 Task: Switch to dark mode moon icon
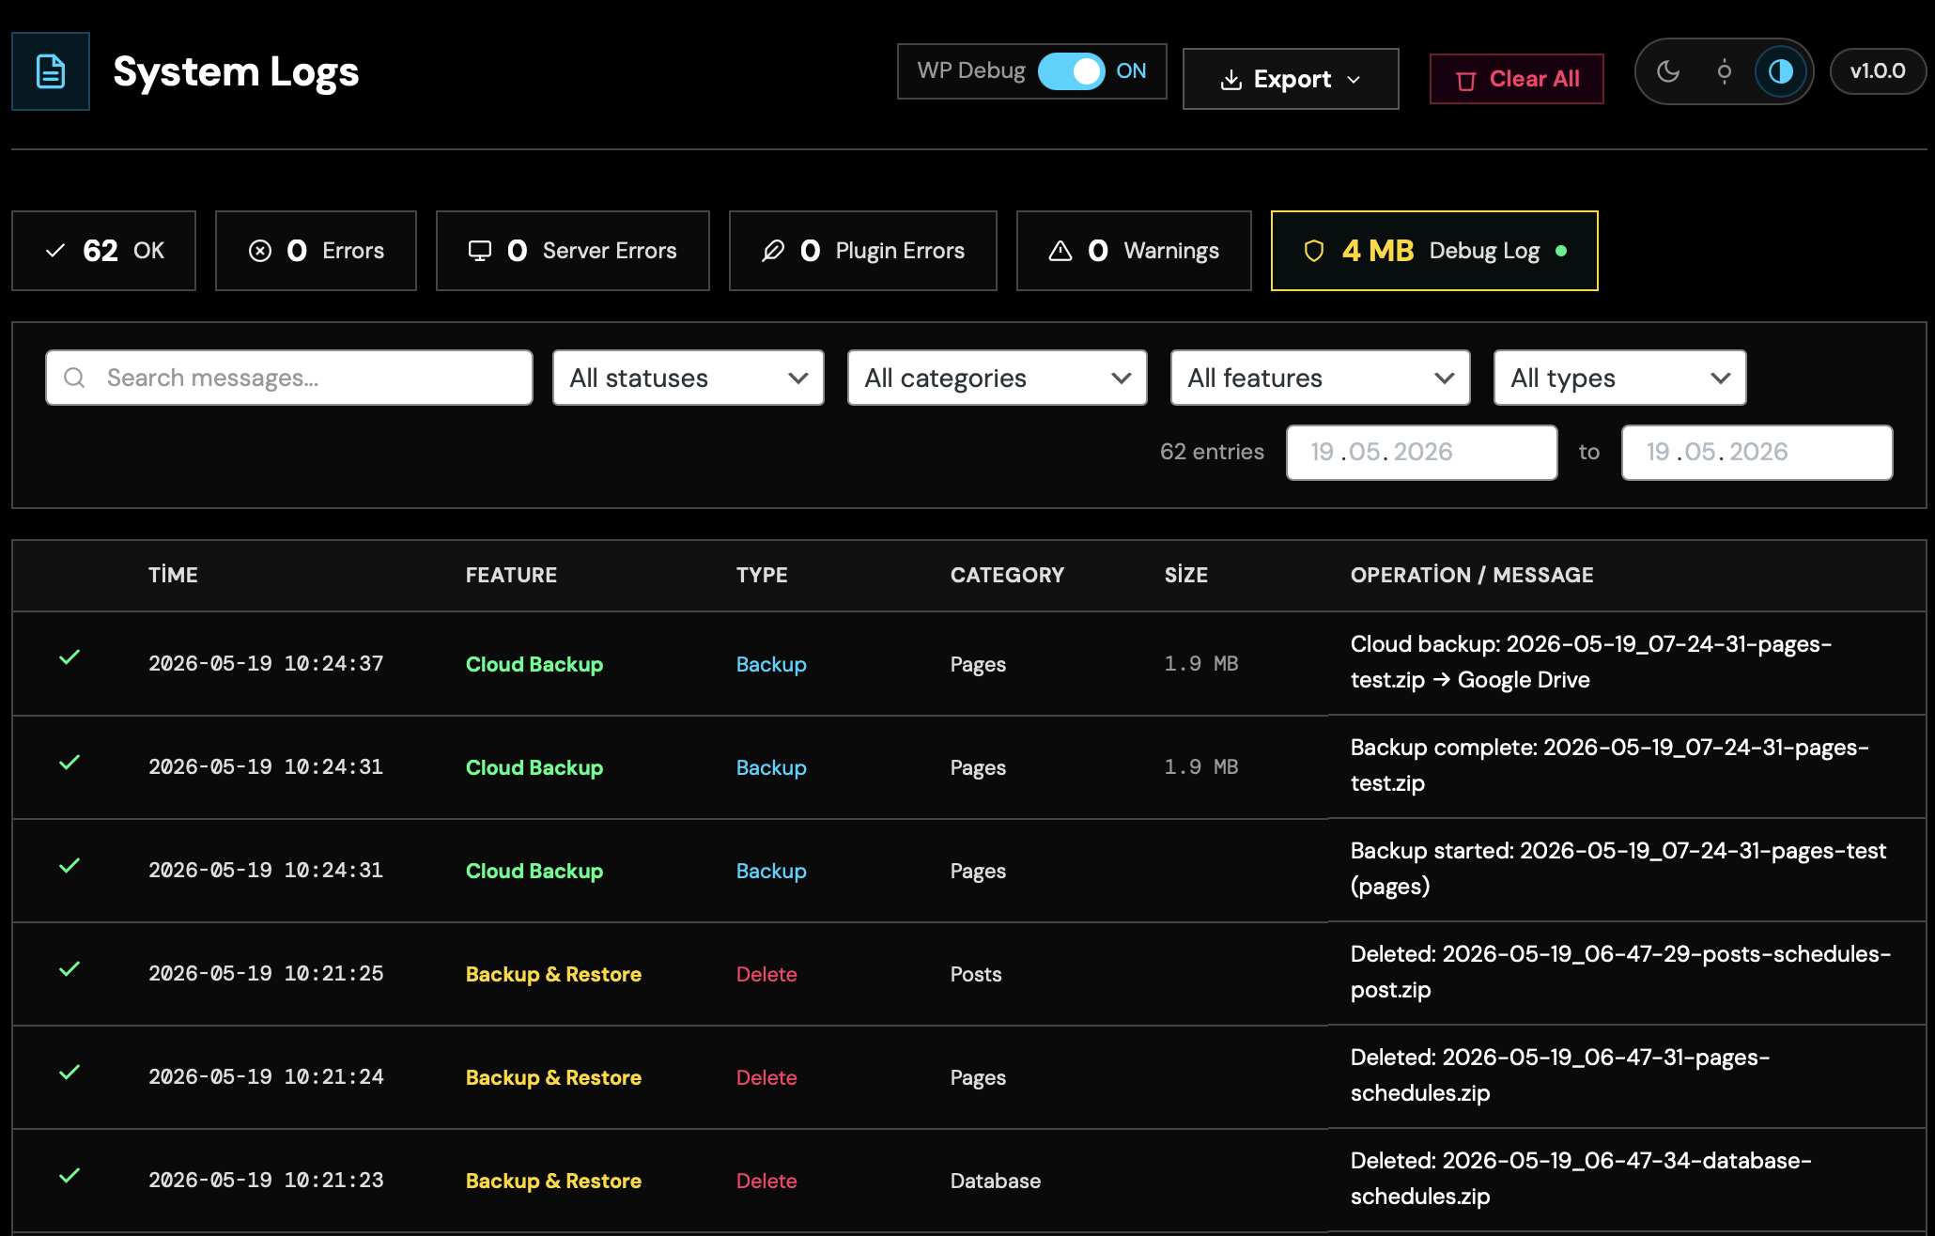click(x=1668, y=71)
